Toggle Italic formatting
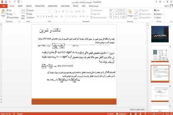 41,16
